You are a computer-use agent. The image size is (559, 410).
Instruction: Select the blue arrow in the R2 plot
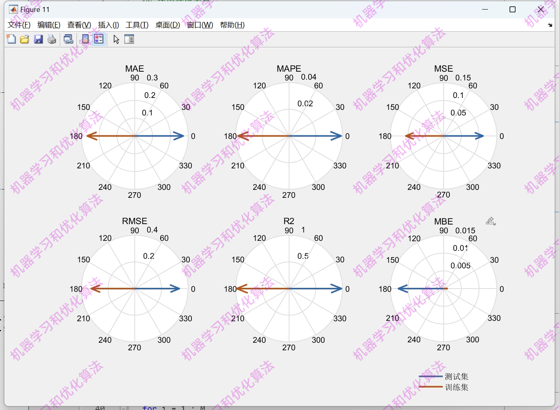(315, 289)
